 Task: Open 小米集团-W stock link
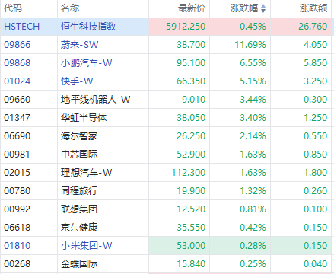(x=86, y=246)
